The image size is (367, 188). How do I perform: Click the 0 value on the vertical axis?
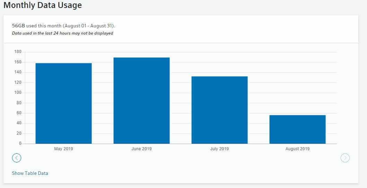pos(20,143)
